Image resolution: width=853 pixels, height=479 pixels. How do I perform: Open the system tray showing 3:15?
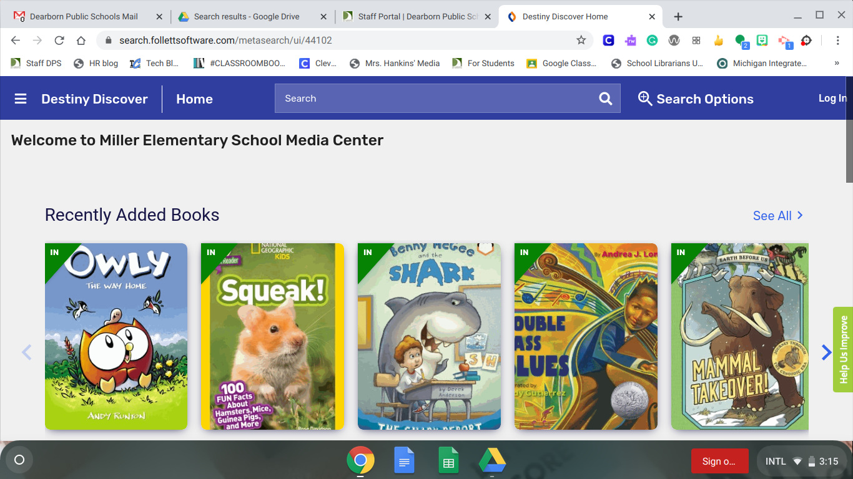coord(801,461)
